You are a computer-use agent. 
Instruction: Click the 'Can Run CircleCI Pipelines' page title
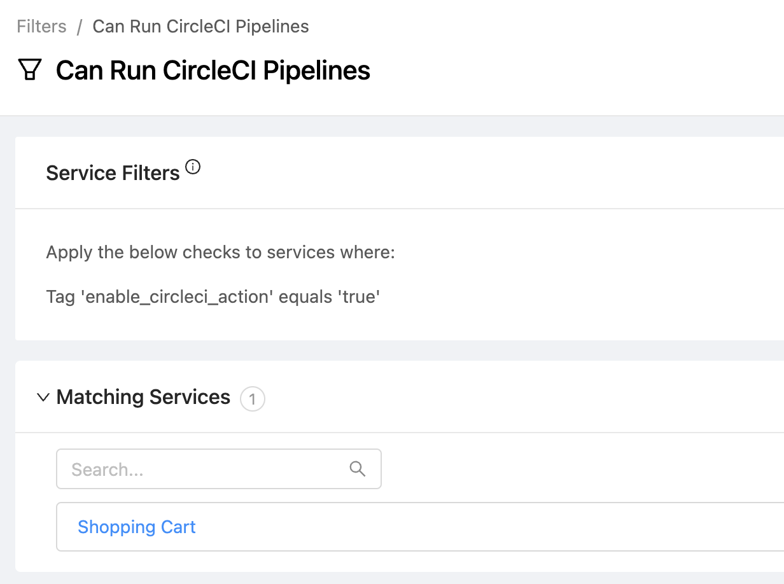click(213, 70)
